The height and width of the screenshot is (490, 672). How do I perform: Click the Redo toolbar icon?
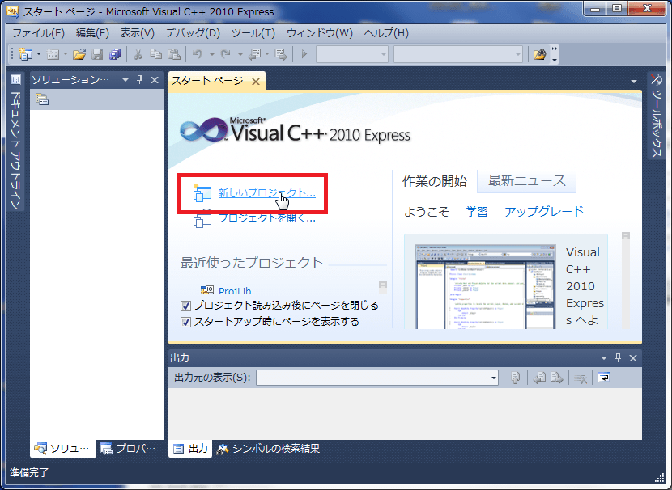pos(225,54)
